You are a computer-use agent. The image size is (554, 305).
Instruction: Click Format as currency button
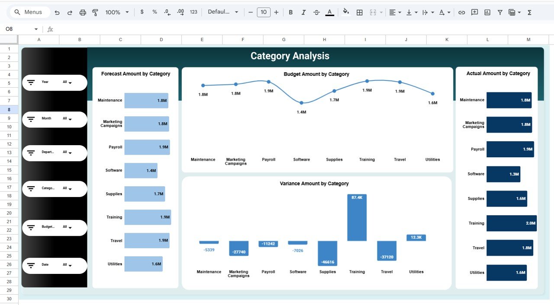tap(142, 12)
